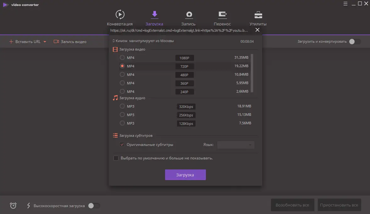Click the 2,66MB file size
This screenshot has height=214, width=370.
point(242,91)
